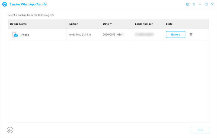Minimize the Syncios WhatsApp Transfer window
The image size is (217, 138).
click(x=200, y=4)
